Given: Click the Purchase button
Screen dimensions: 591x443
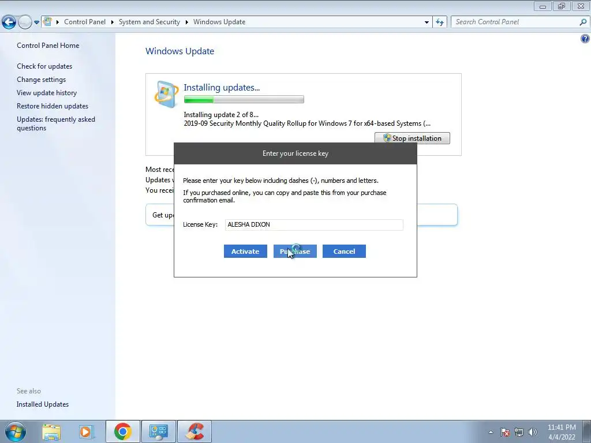Looking at the screenshot, I should 295,251.
